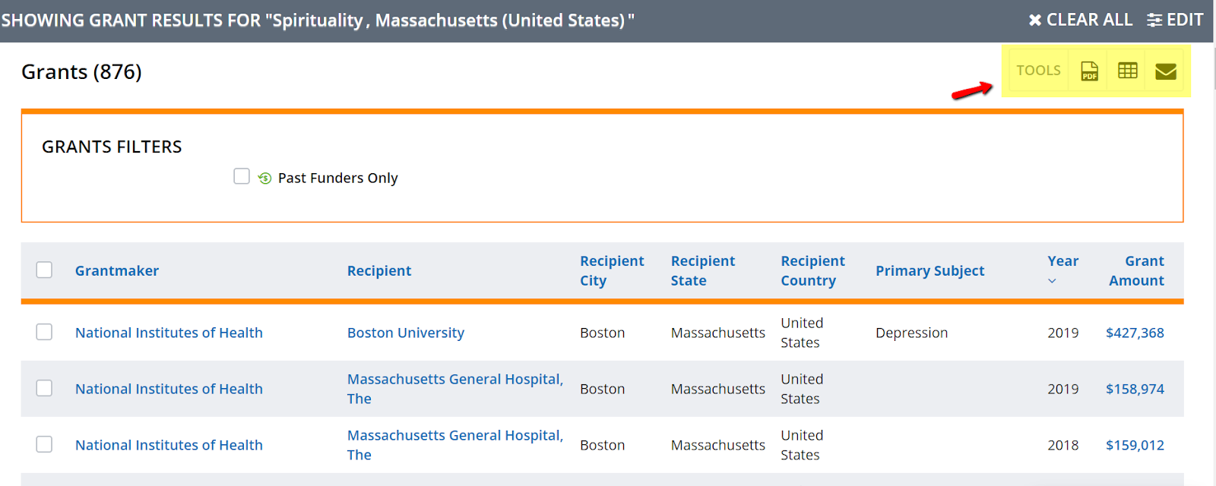Open the Boston University recipient link
The image size is (1216, 486).
tap(405, 333)
